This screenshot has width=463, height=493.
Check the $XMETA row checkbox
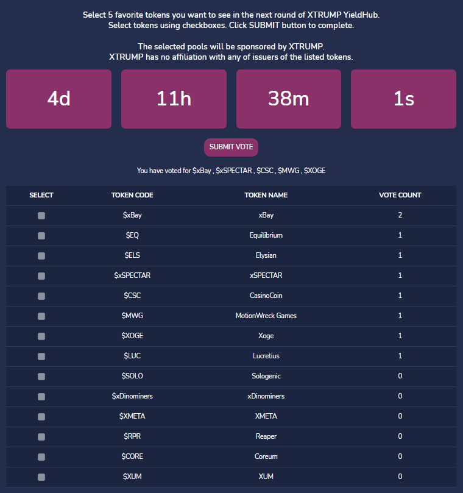click(x=41, y=417)
